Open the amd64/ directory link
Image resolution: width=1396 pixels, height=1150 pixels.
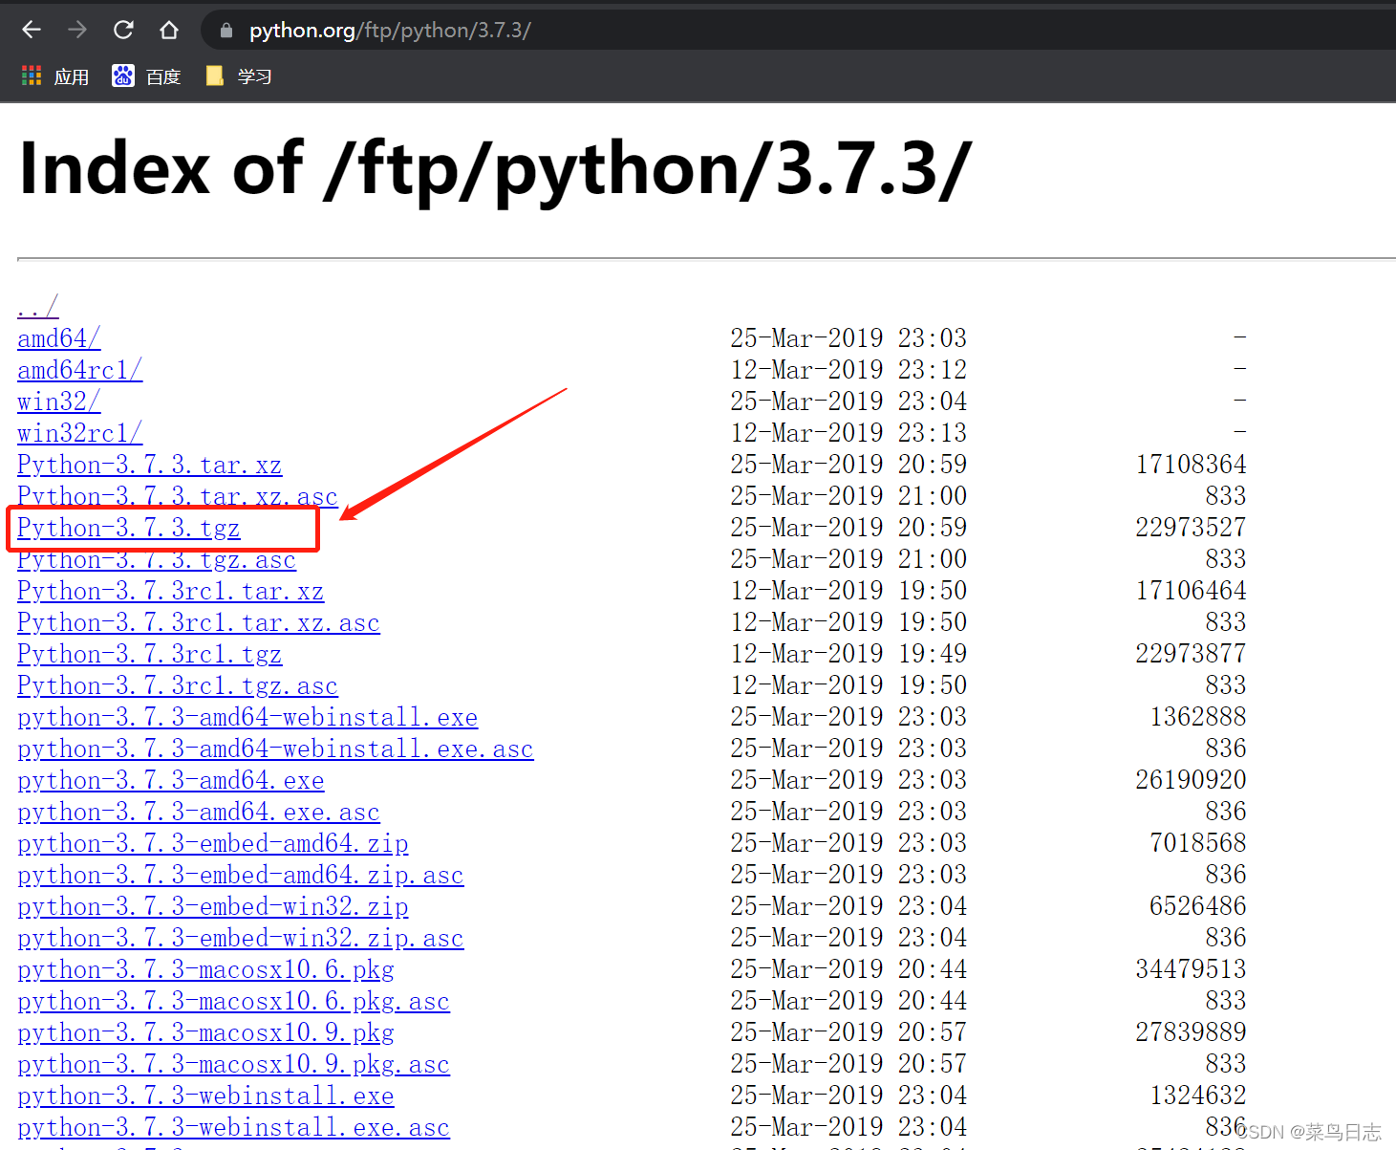pyautogui.click(x=59, y=338)
